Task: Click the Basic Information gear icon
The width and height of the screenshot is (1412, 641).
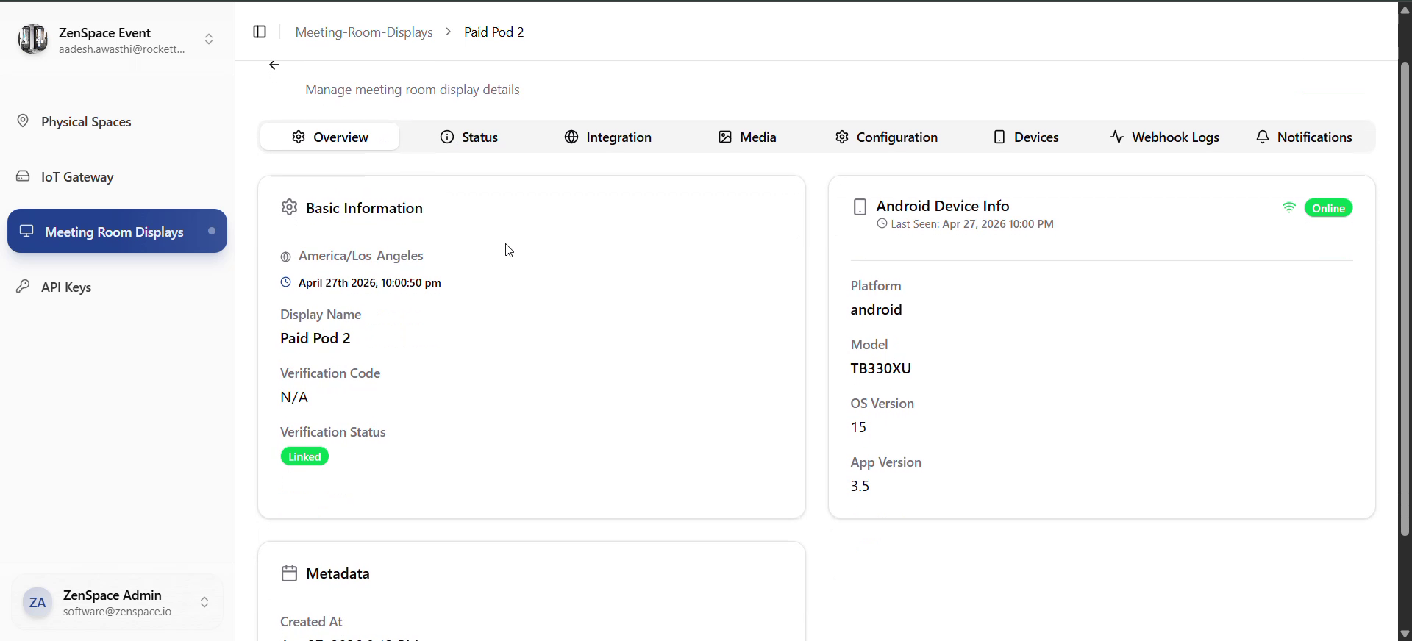Action: tap(289, 207)
